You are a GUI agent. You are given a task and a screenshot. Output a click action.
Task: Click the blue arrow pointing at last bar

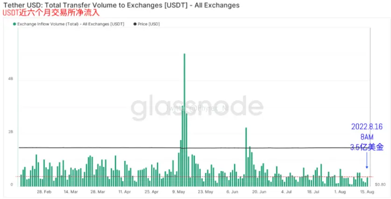(367, 160)
